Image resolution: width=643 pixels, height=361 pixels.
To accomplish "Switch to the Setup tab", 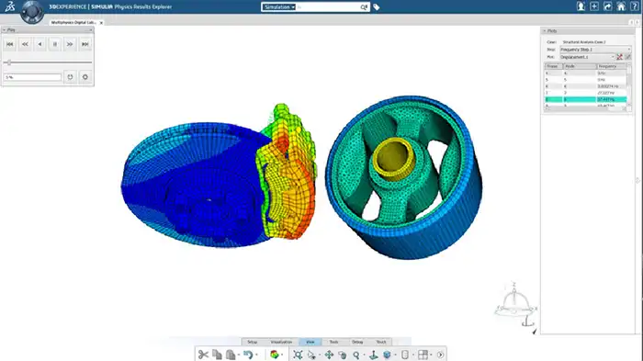I will pyautogui.click(x=253, y=342).
